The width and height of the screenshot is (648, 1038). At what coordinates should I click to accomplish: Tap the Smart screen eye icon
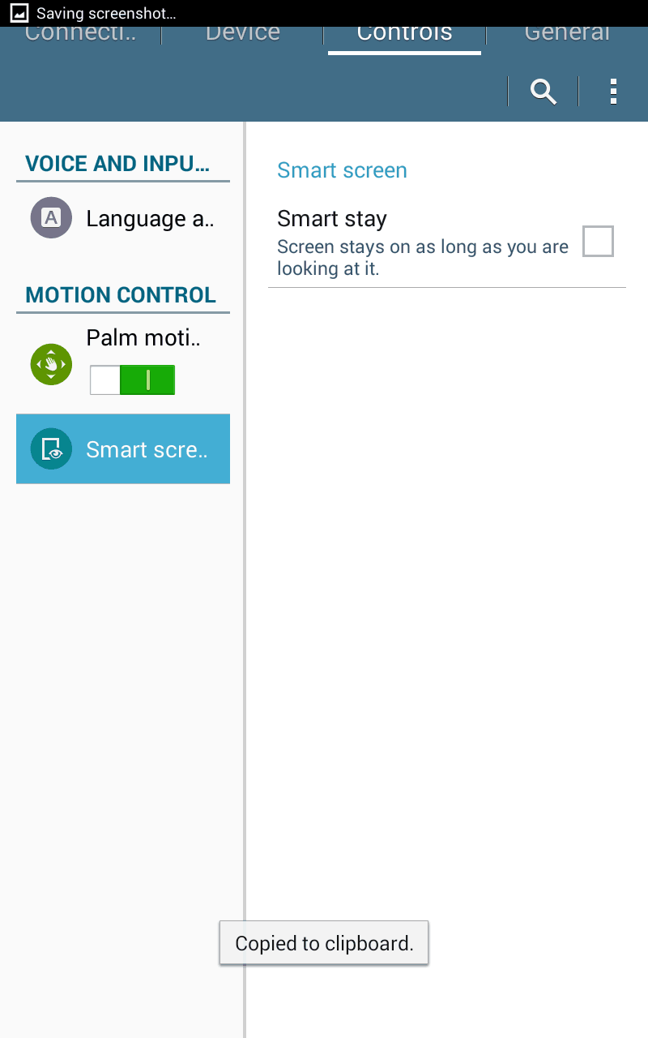[51, 449]
